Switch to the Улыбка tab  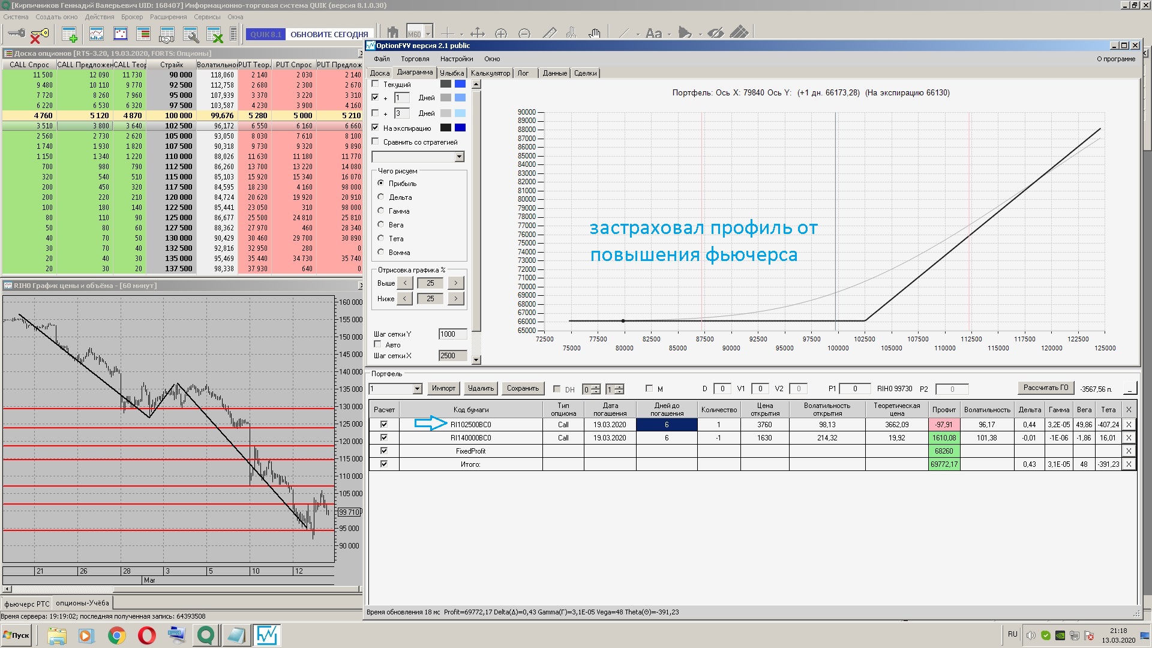pos(452,73)
